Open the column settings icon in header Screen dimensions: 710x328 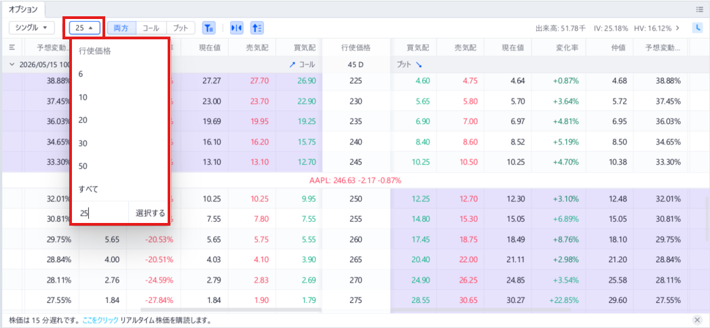[12, 47]
